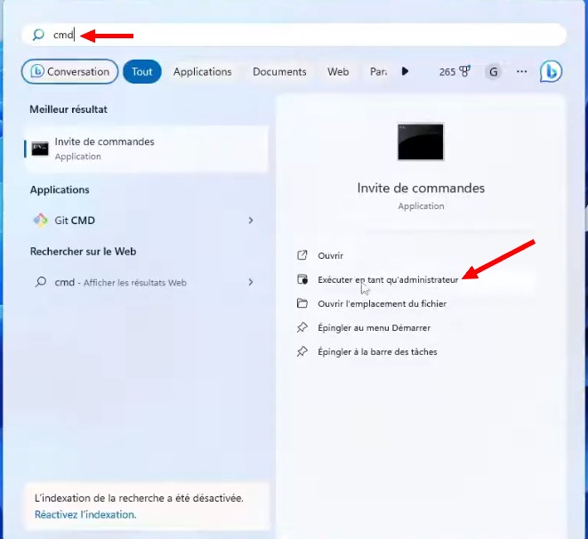Open the Conversation Bing chat button
588x539 pixels.
point(70,72)
